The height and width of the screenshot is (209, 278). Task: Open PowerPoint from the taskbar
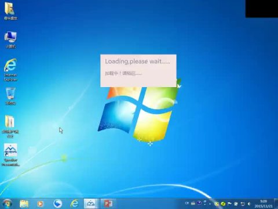tap(108, 204)
